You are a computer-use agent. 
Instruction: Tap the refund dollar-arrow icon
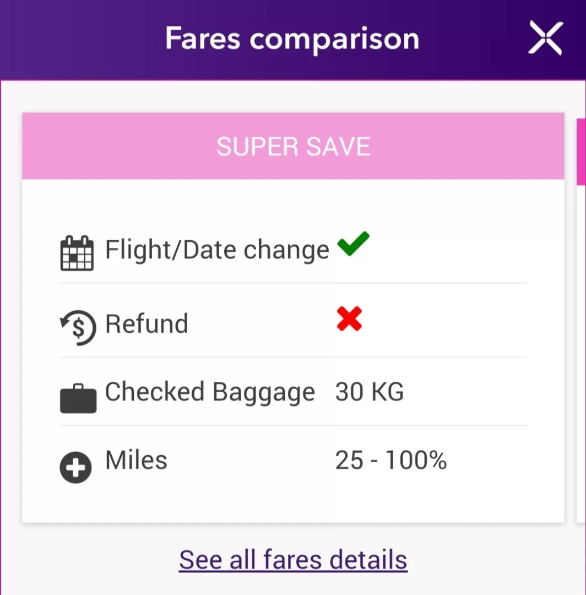(78, 327)
